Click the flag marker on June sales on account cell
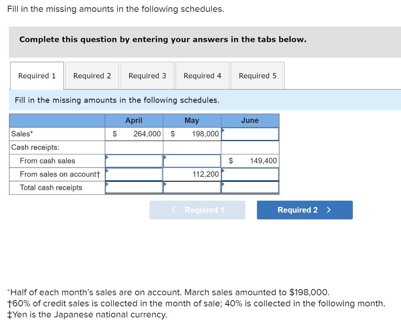Image resolution: width=401 pixels, height=326 pixels. [x=223, y=171]
